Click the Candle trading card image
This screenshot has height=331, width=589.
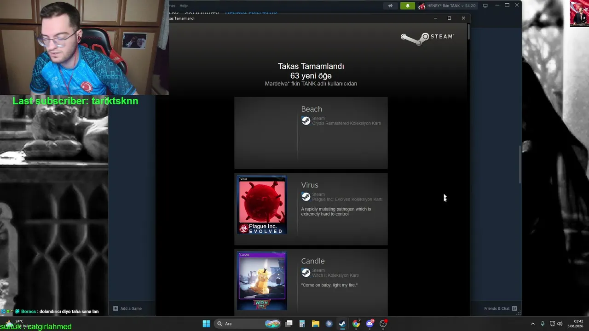[262, 280]
